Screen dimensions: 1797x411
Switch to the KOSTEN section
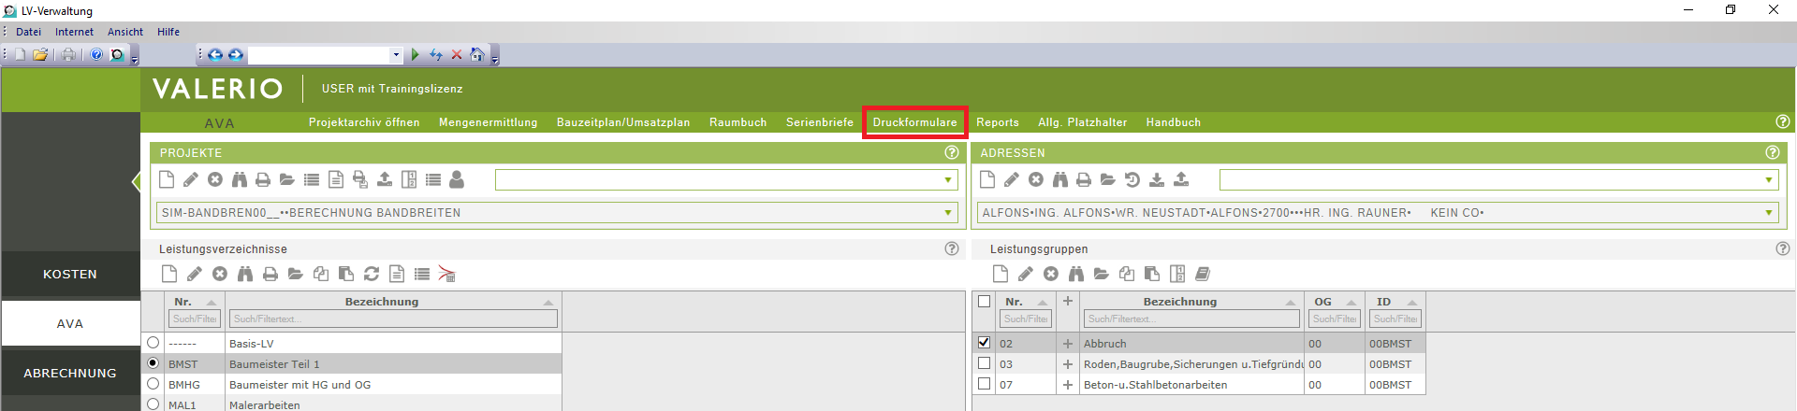click(x=70, y=275)
